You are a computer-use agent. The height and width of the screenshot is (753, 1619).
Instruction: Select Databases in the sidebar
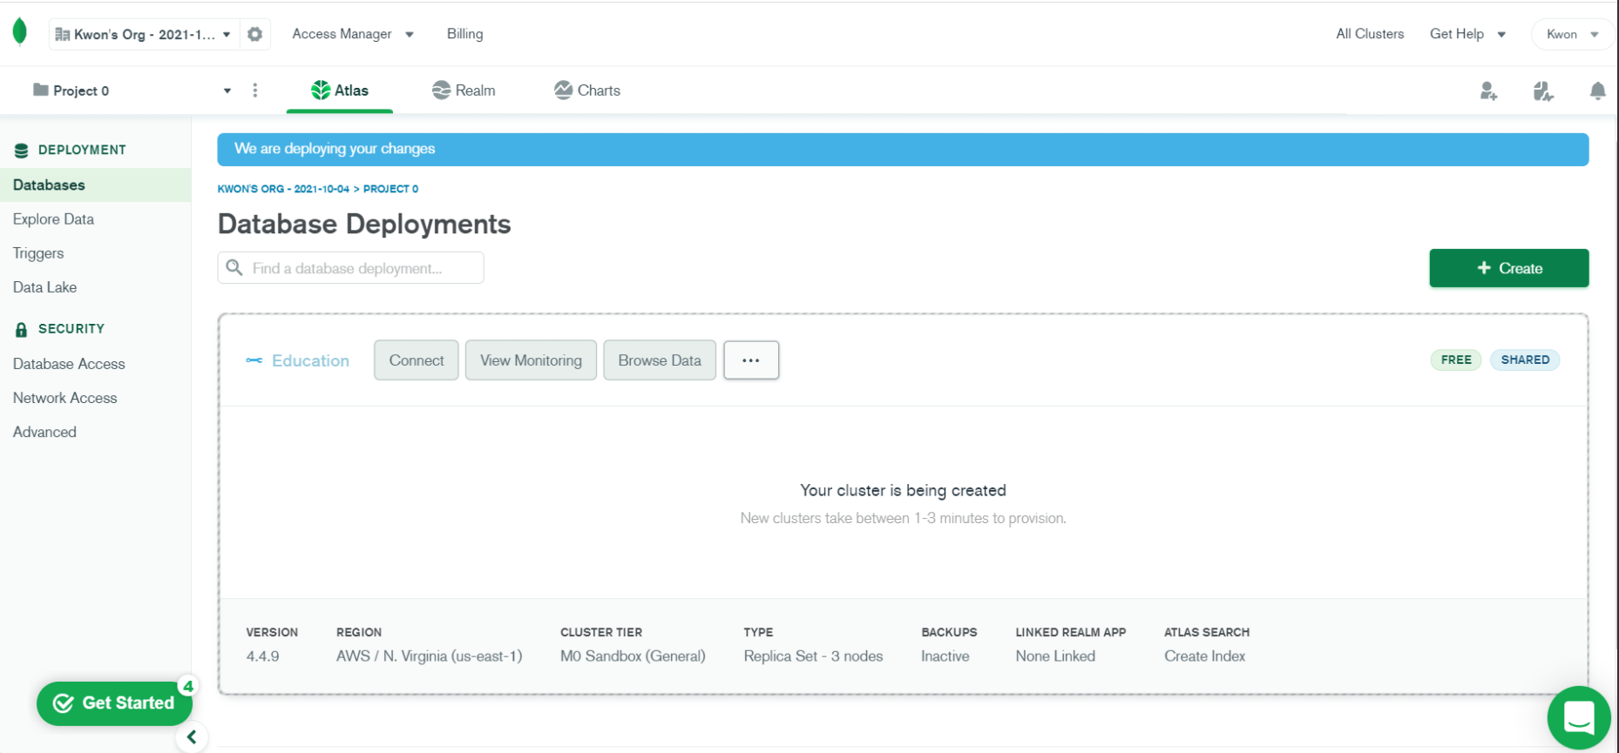pyautogui.click(x=95, y=185)
